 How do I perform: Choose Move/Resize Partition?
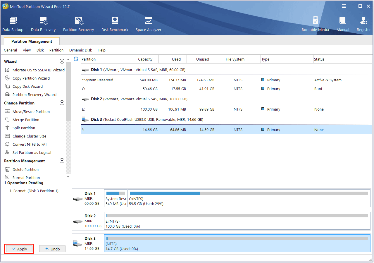27,111
